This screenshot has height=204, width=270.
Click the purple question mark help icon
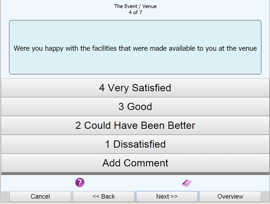point(80,183)
